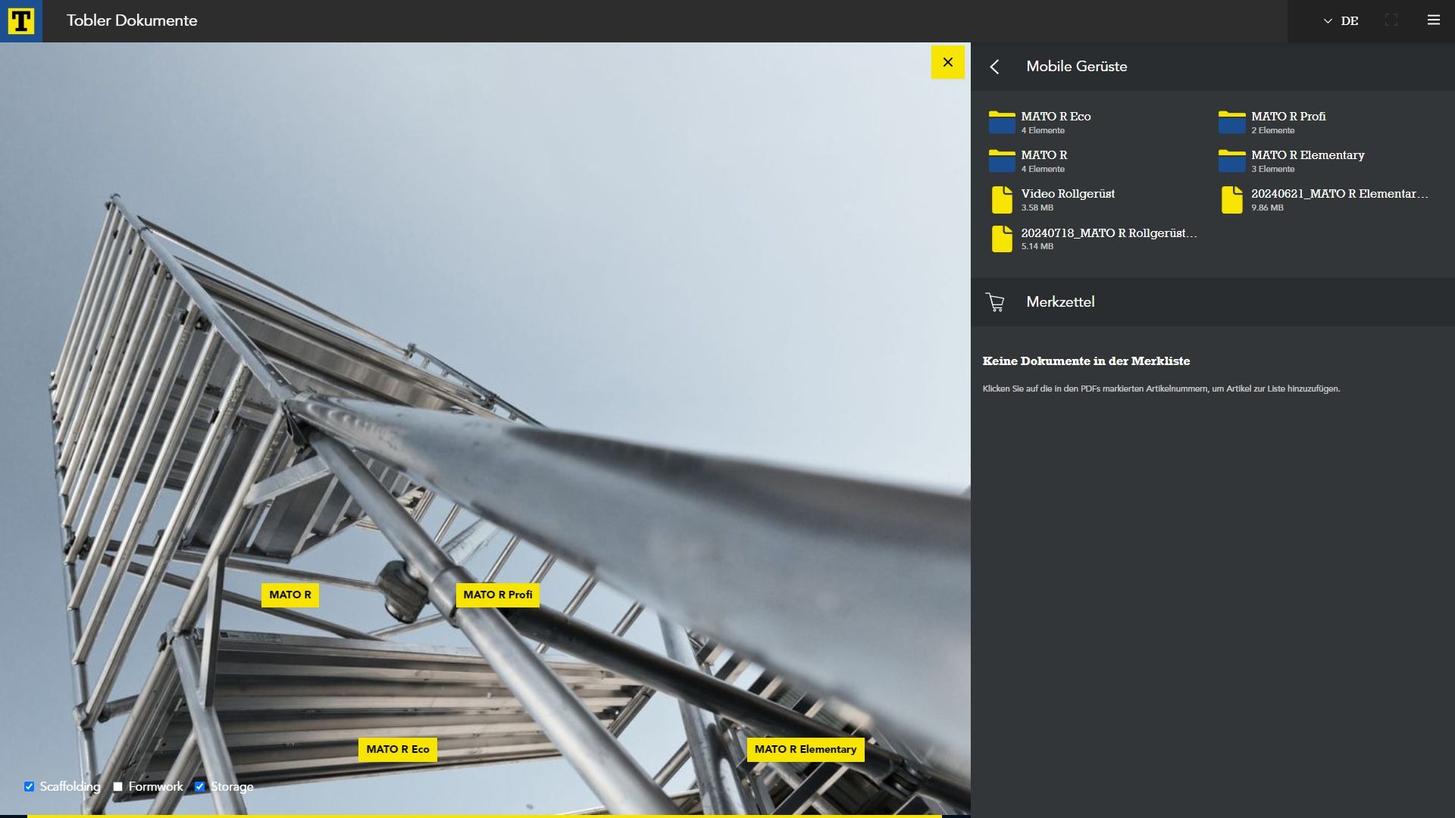Open the 20240718_MATO R Rollgerüst document
Viewport: 1455px width, 818px height.
(1108, 233)
